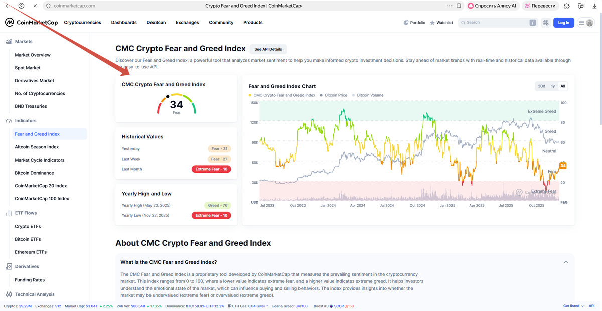The image size is (602, 311).
Task: Open Community nav menu
Action: [x=221, y=23]
